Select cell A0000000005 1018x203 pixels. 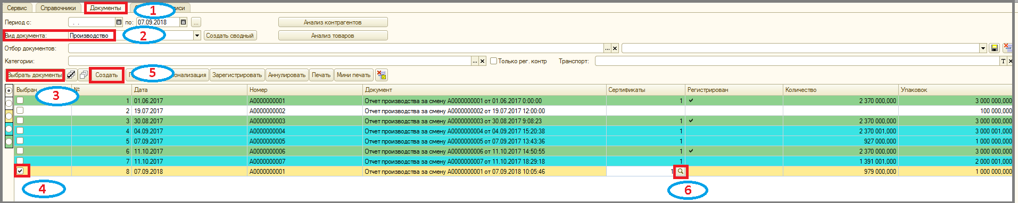pos(304,141)
